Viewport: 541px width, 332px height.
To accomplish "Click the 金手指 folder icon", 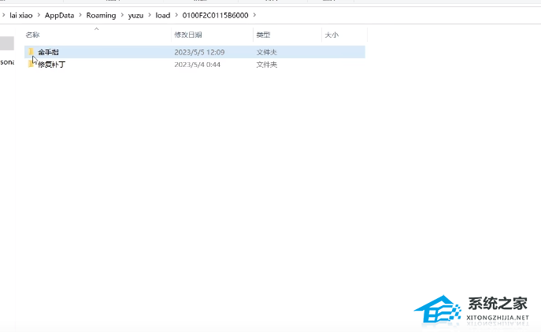I will [31, 52].
